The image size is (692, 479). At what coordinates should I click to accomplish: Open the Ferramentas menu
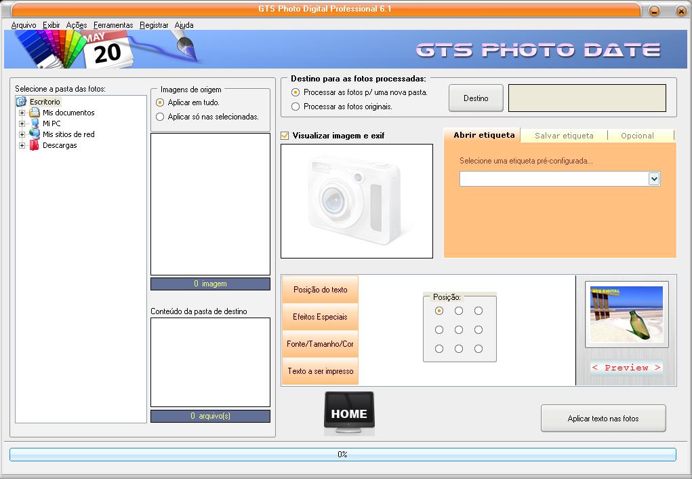tap(113, 25)
